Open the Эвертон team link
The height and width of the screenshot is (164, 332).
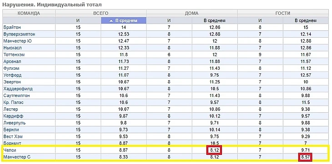pos(12,82)
